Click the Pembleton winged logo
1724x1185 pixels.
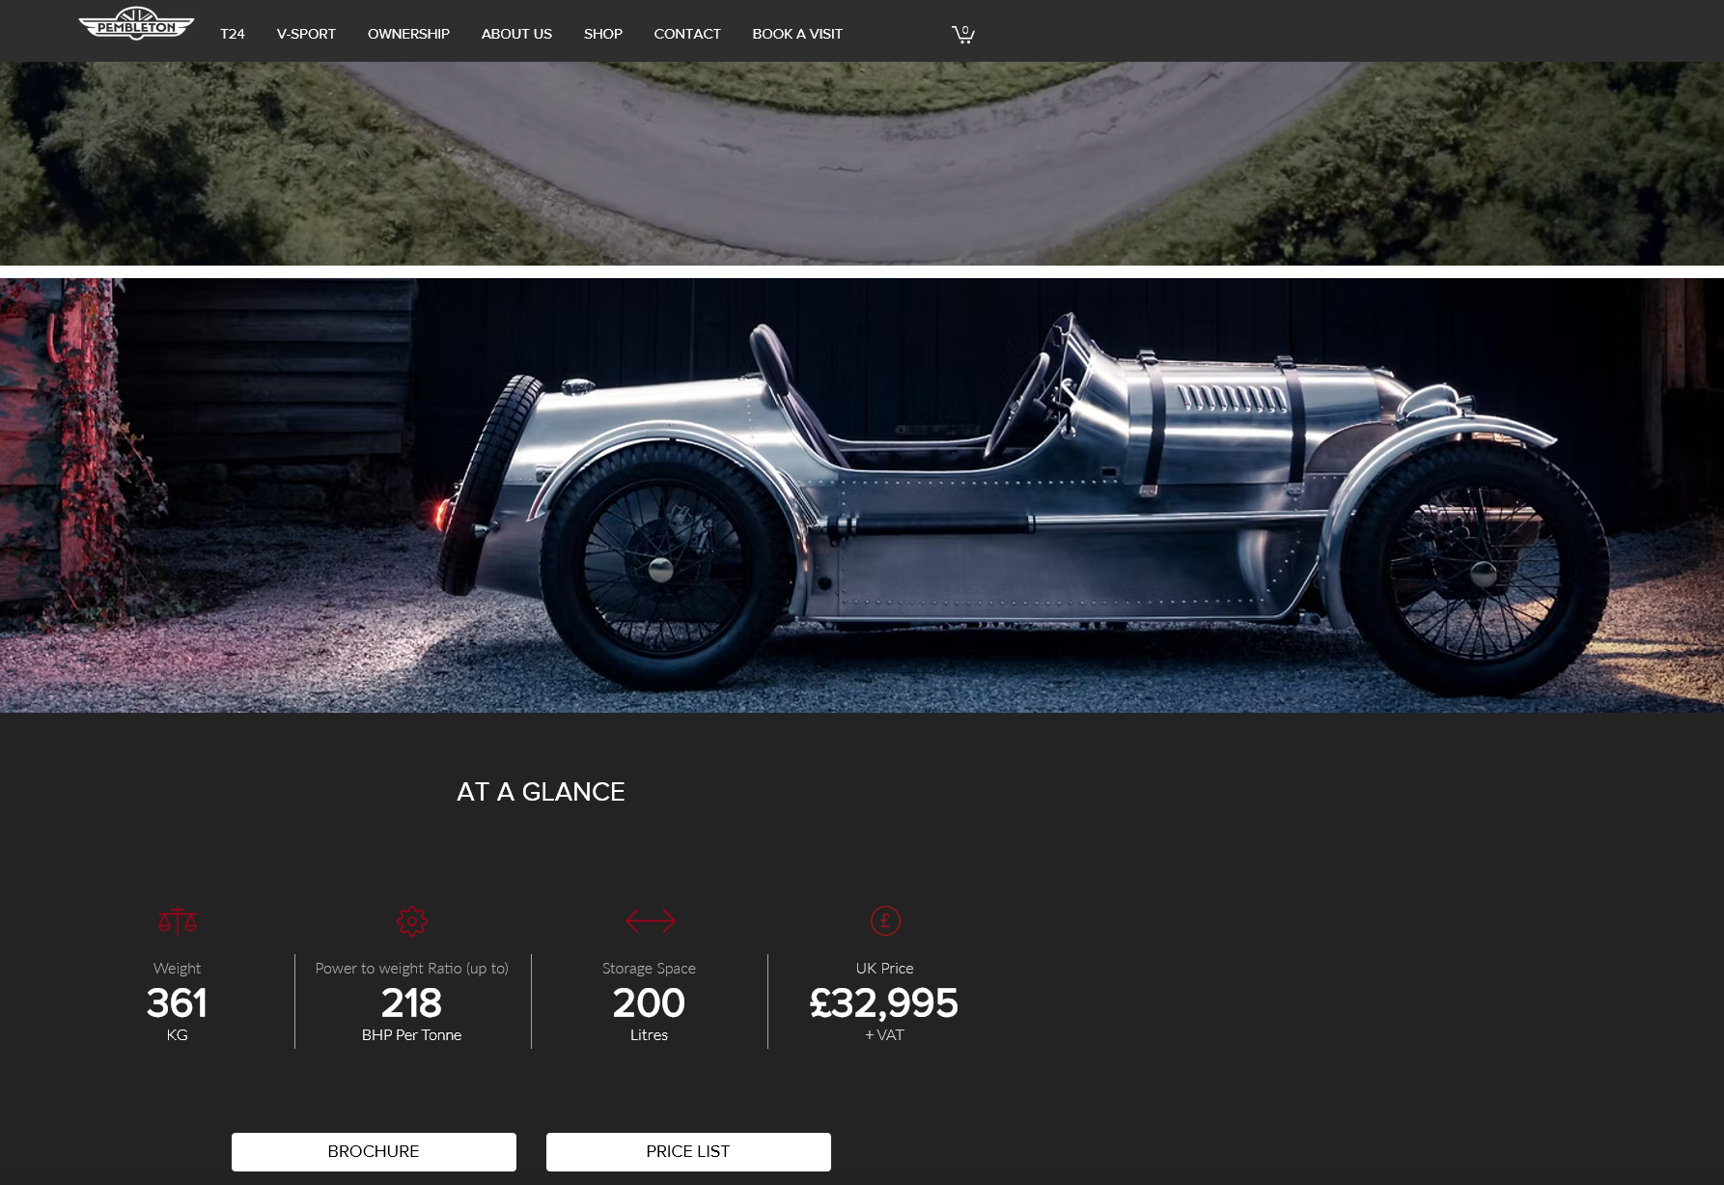pos(136,23)
